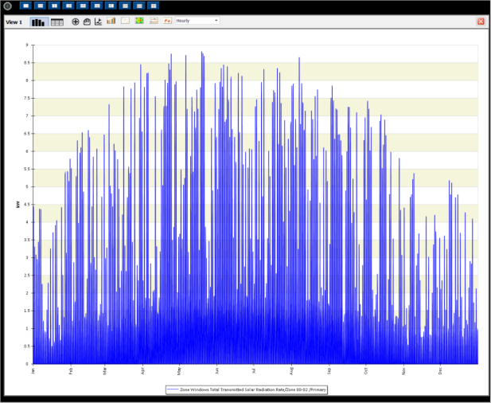
Task: Click the Jan label on x-axis
Action: (x=33, y=370)
